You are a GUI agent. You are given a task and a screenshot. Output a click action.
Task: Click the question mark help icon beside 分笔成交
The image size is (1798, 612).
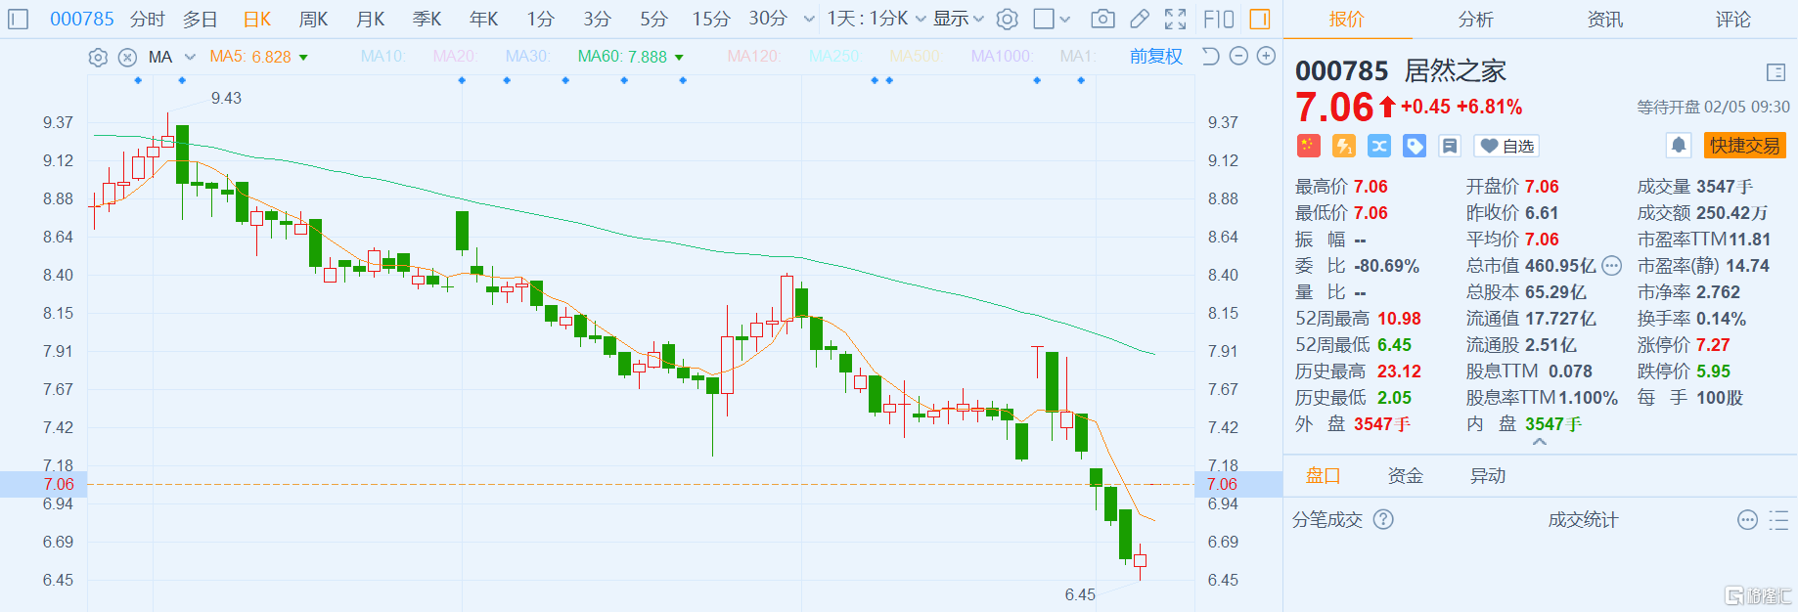(x=1383, y=519)
